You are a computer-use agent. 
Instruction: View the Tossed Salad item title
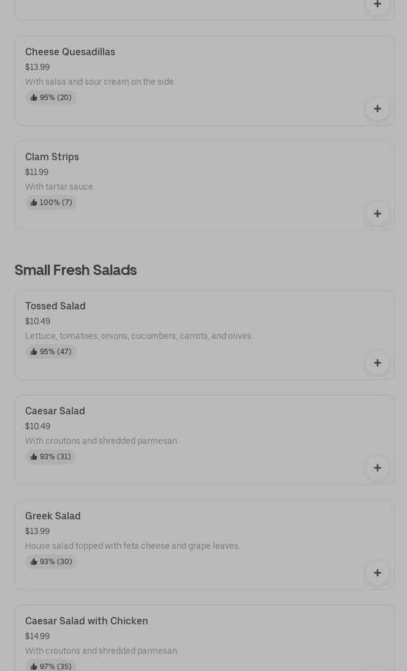pyautogui.click(x=55, y=306)
